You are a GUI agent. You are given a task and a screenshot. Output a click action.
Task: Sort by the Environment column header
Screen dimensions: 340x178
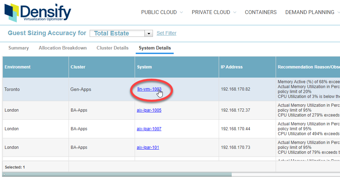(18, 67)
